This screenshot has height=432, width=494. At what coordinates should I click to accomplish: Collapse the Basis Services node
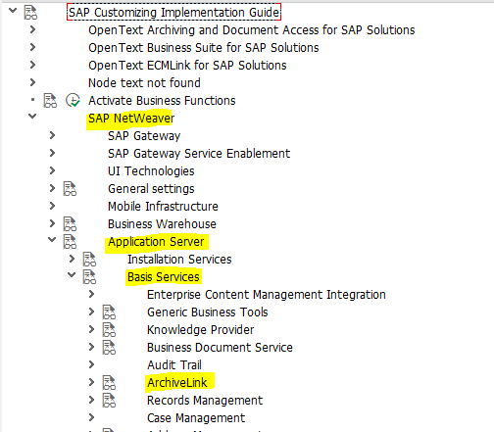pyautogui.click(x=72, y=274)
